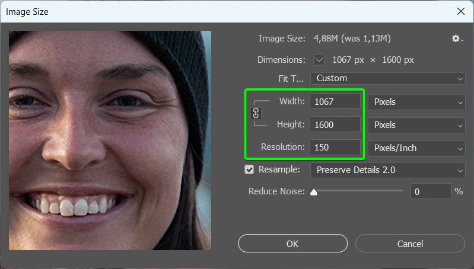
Task: Click the Height value field showing 1600
Action: pos(335,124)
